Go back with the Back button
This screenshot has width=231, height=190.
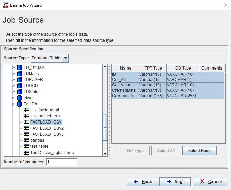click(142, 182)
